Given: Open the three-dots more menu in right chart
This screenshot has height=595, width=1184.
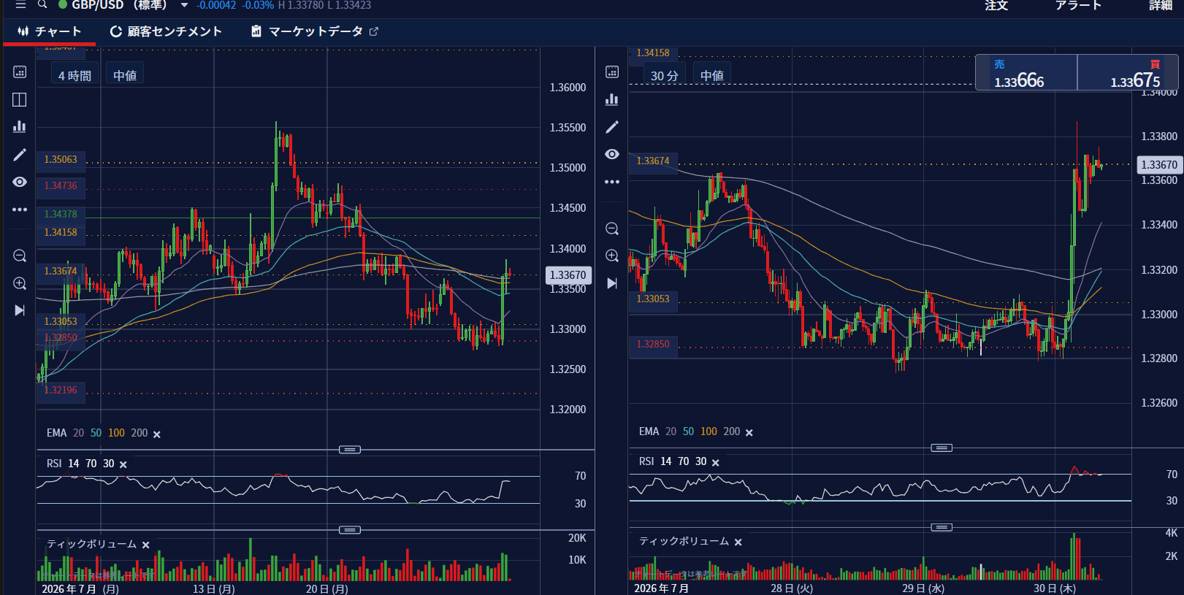Looking at the screenshot, I should point(612,182).
